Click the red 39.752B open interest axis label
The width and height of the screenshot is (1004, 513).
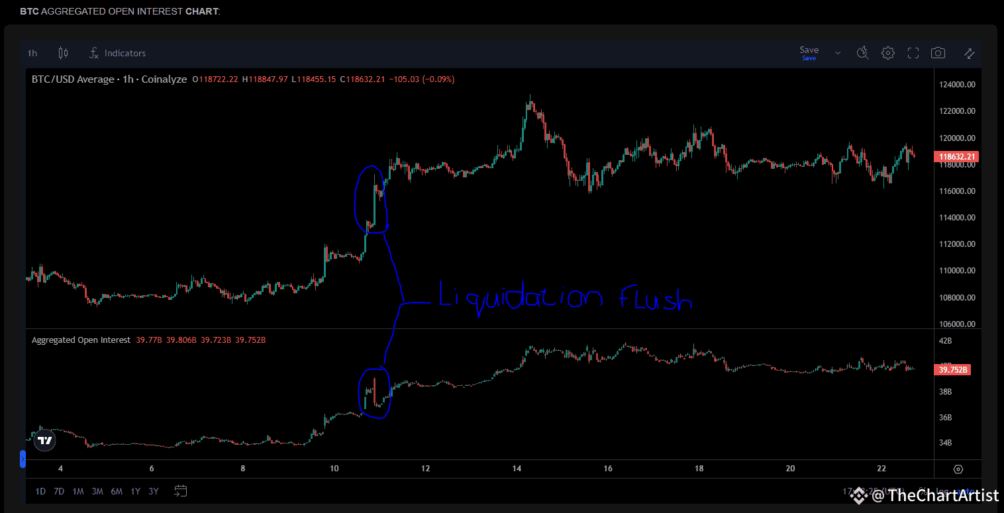tap(952, 370)
